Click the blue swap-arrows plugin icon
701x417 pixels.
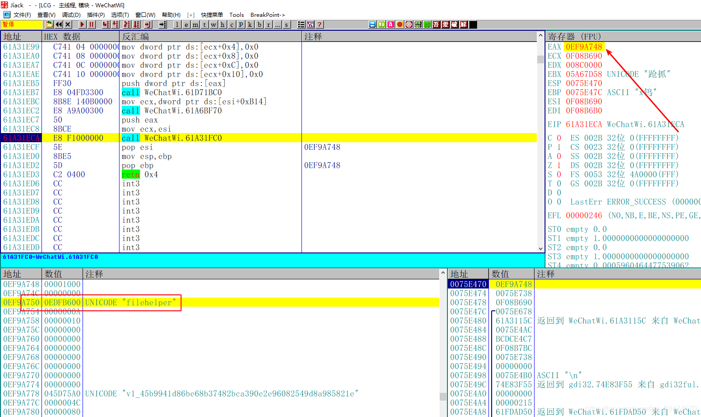point(373,25)
